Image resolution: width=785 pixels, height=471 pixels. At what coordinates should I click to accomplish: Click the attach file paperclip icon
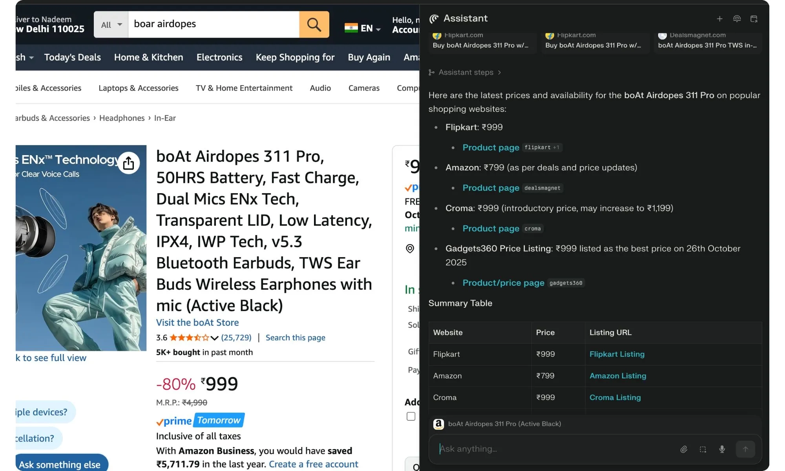pyautogui.click(x=684, y=449)
